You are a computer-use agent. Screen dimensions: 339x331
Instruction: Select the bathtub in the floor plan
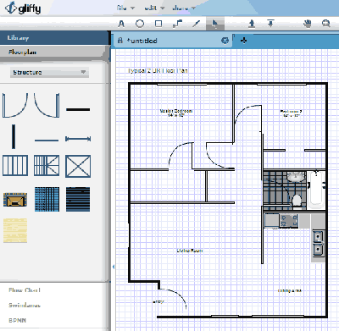tap(316, 190)
